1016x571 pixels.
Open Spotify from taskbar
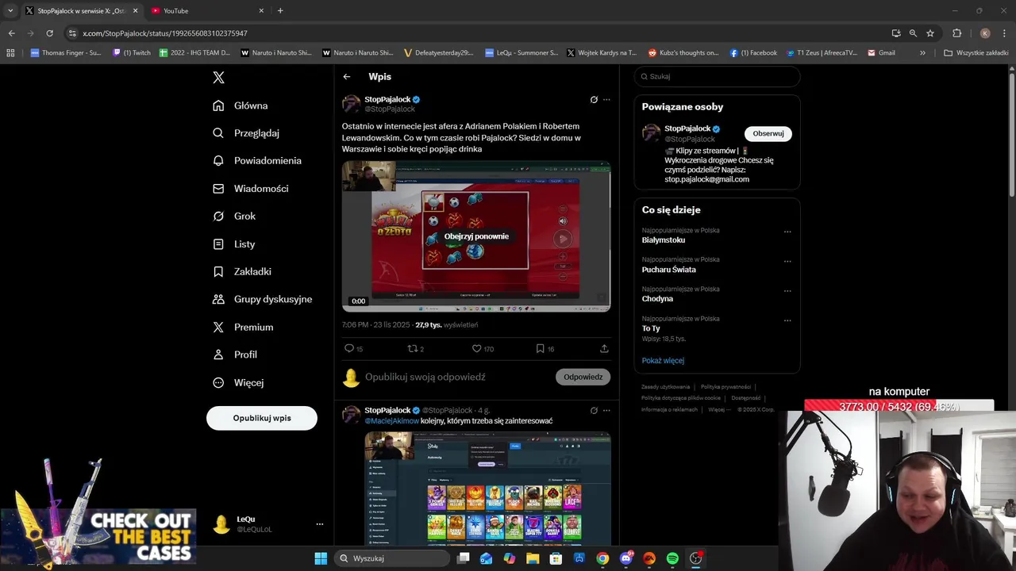coord(672,558)
